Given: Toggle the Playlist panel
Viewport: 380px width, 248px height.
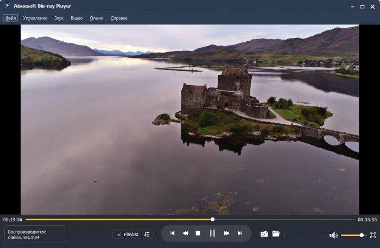Looking at the screenshot, I should pos(128,234).
